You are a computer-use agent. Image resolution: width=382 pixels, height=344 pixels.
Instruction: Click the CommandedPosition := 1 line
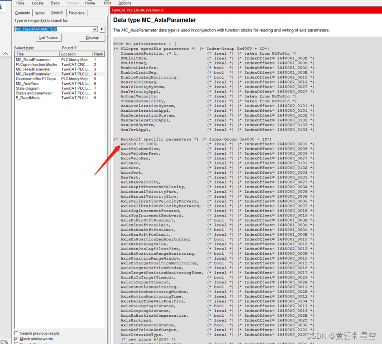[149, 53]
